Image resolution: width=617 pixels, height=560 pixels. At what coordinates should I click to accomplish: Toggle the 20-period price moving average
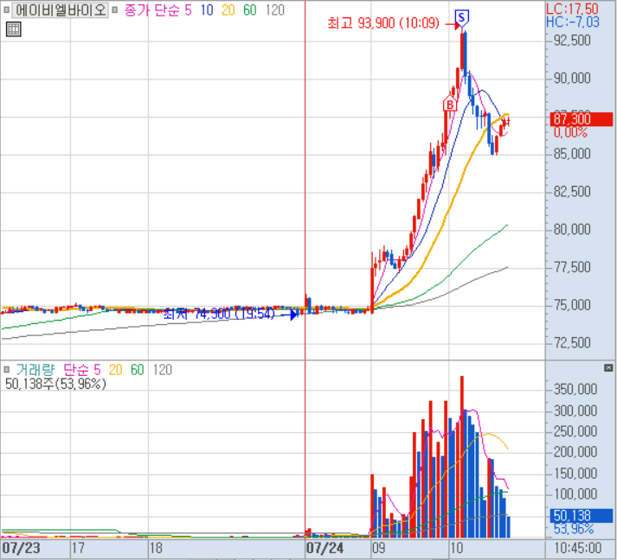[x=226, y=10]
